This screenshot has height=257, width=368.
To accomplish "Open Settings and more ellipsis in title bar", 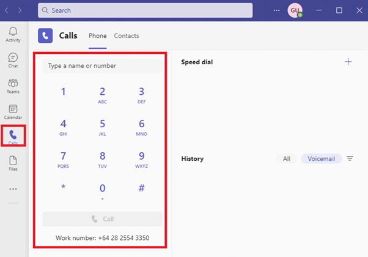I will coord(277,10).
